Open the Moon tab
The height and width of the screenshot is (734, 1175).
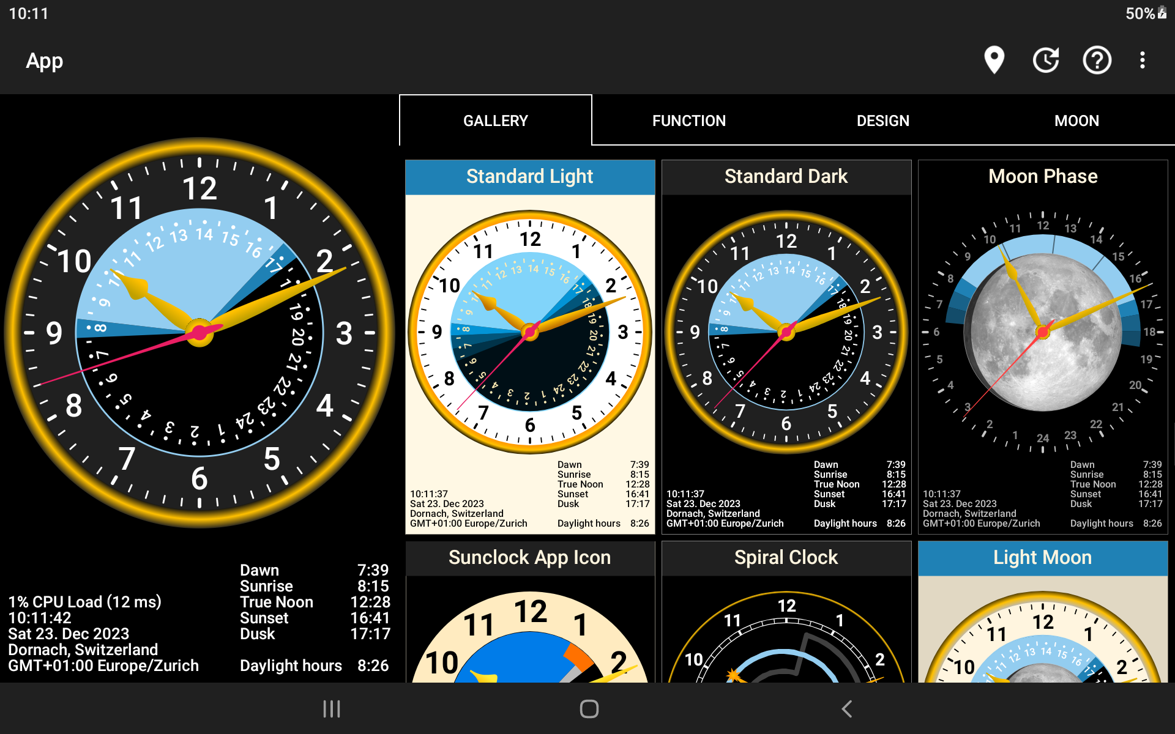pos(1076,120)
